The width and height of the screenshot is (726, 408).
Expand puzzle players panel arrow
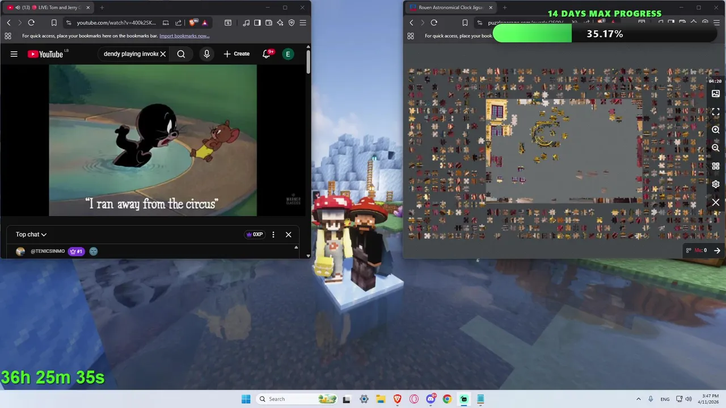(717, 250)
